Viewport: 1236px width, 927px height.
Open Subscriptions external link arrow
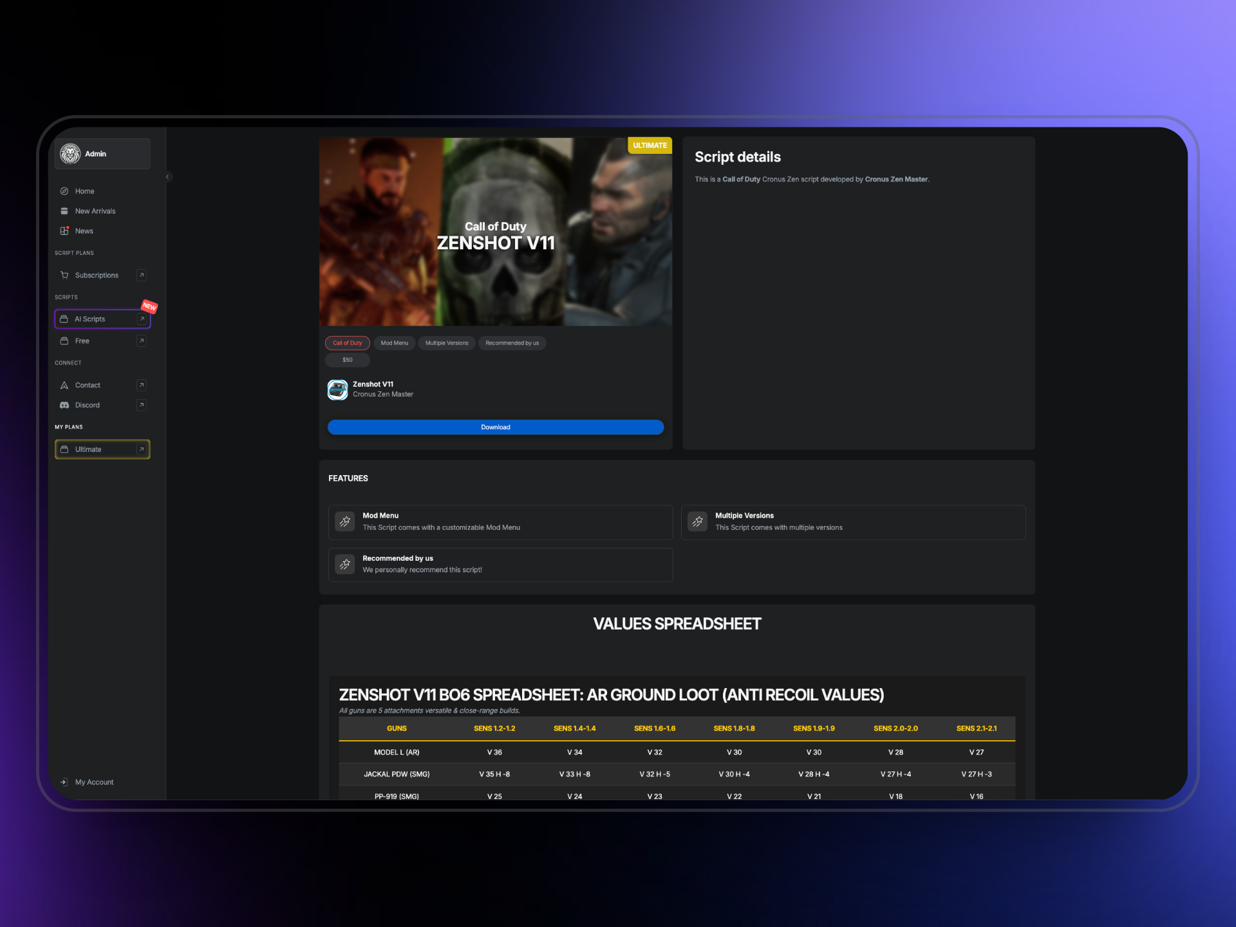pyautogui.click(x=142, y=276)
